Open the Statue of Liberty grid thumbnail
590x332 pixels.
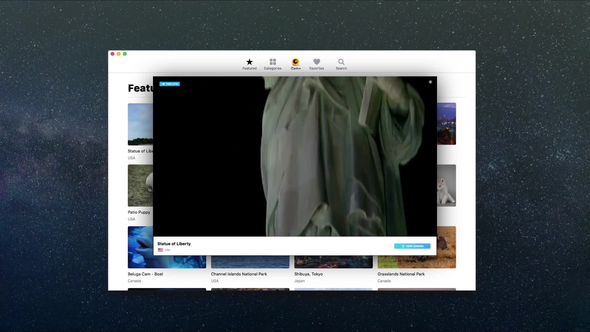(x=140, y=124)
